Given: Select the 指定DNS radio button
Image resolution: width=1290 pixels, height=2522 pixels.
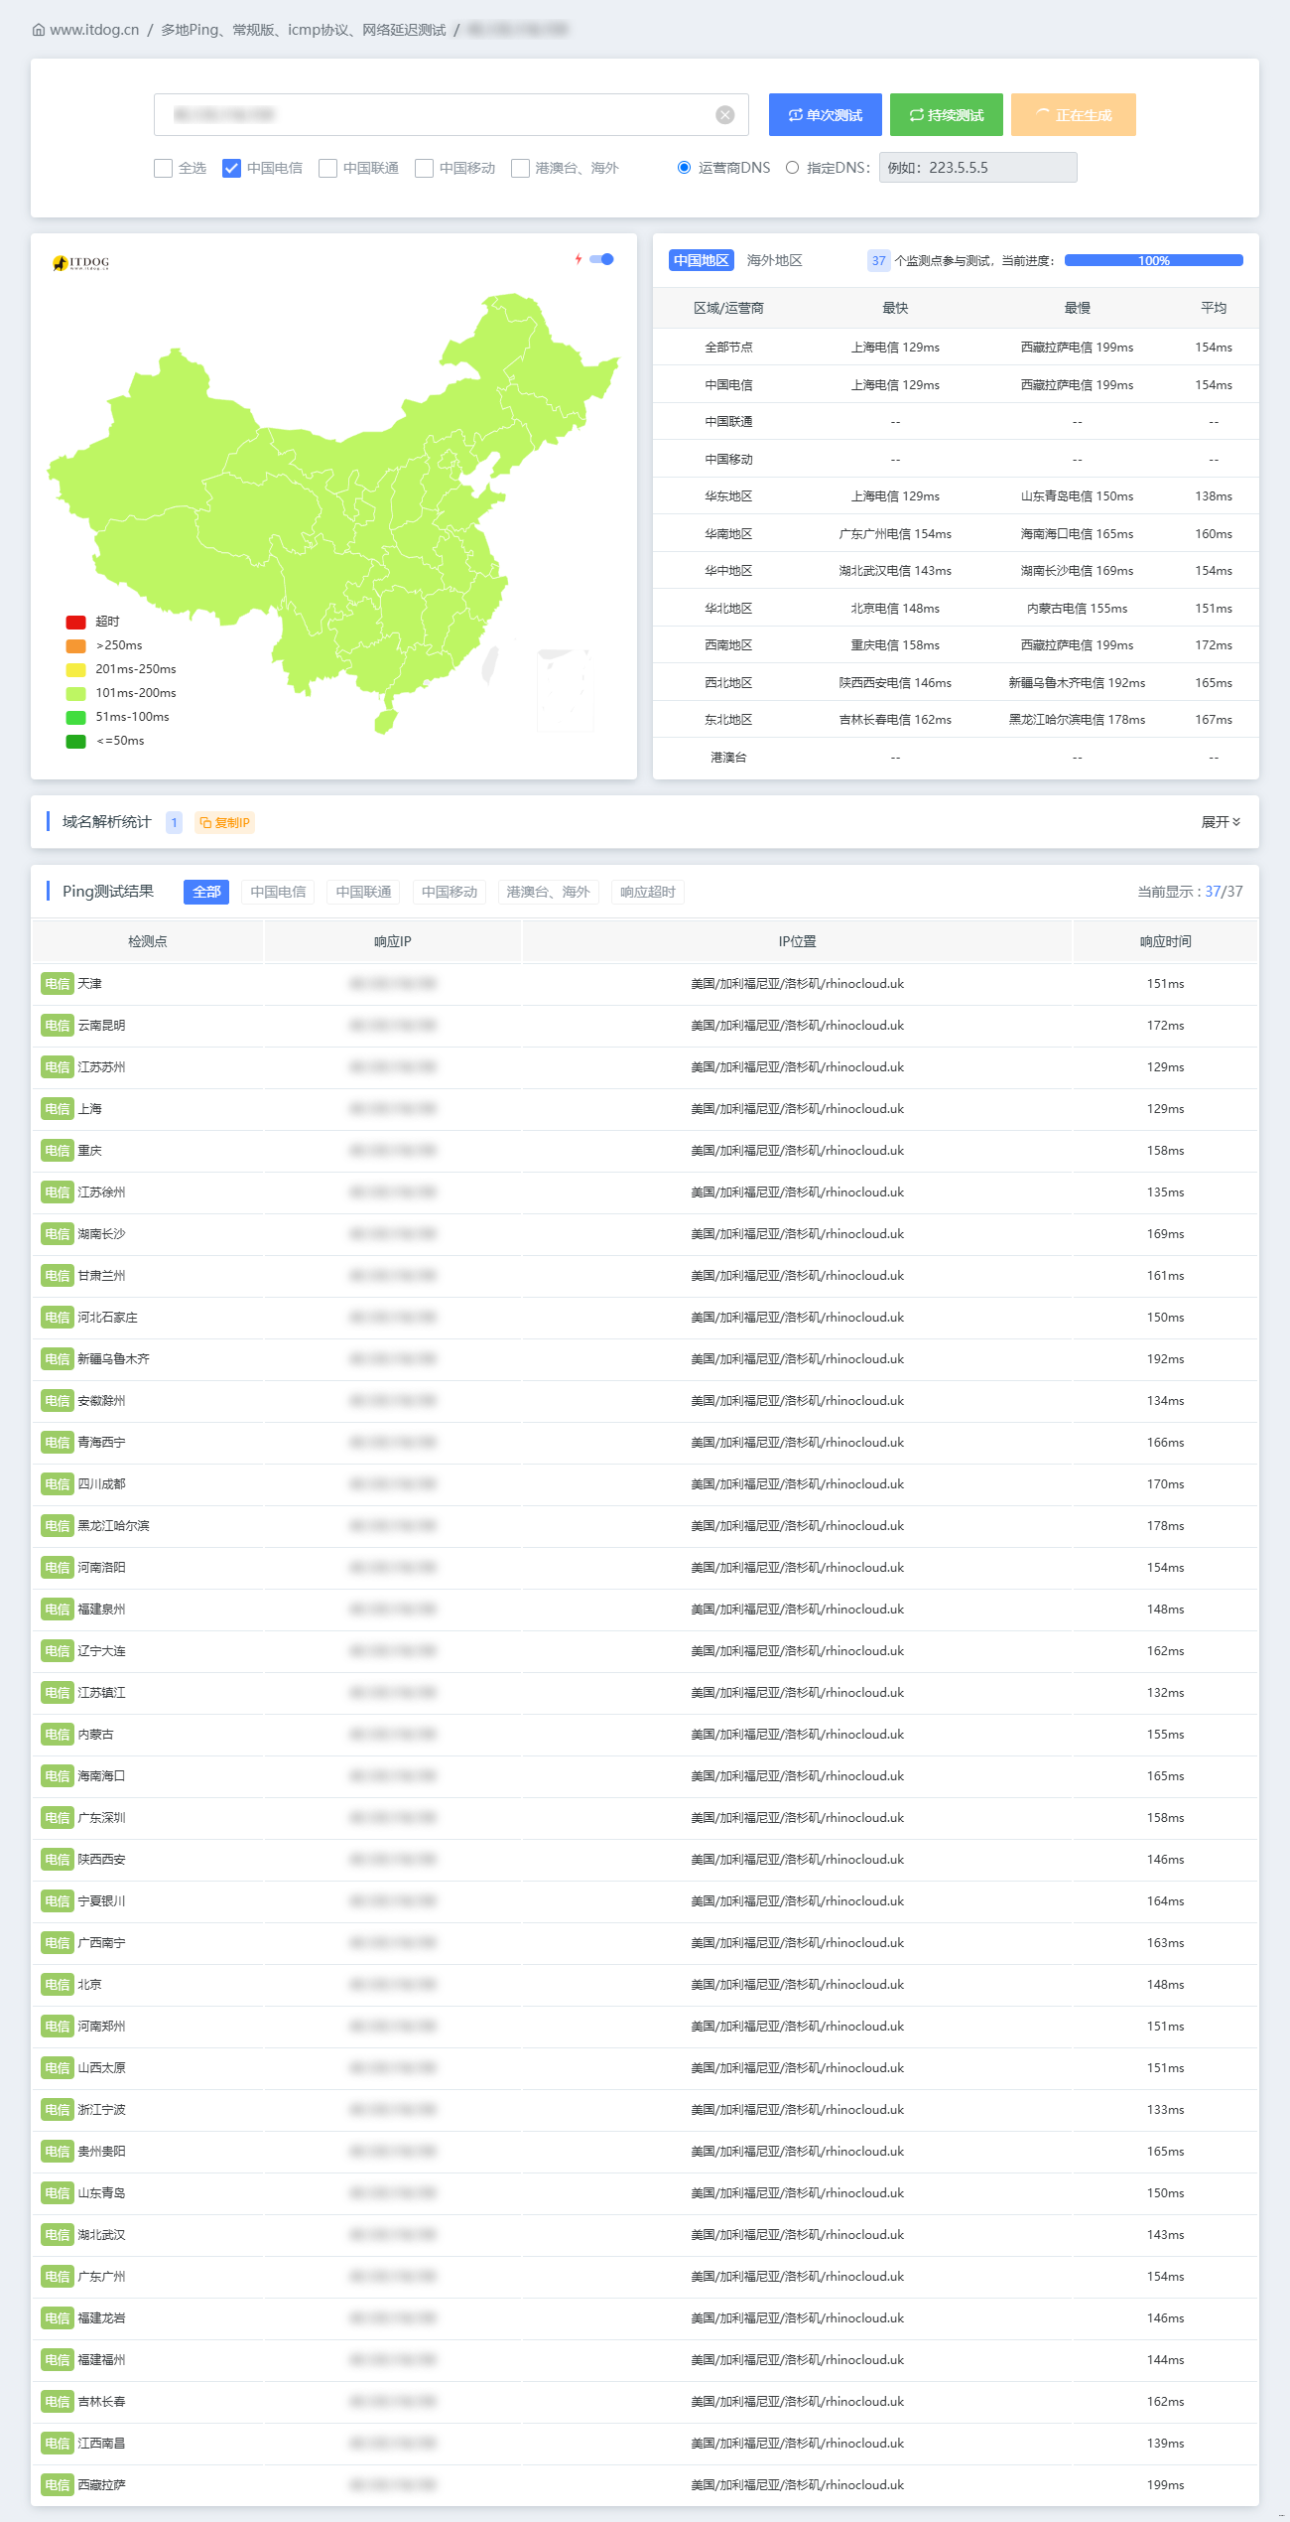Looking at the screenshot, I should [x=792, y=168].
